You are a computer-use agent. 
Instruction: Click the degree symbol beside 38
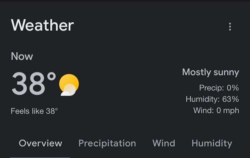click(51, 77)
